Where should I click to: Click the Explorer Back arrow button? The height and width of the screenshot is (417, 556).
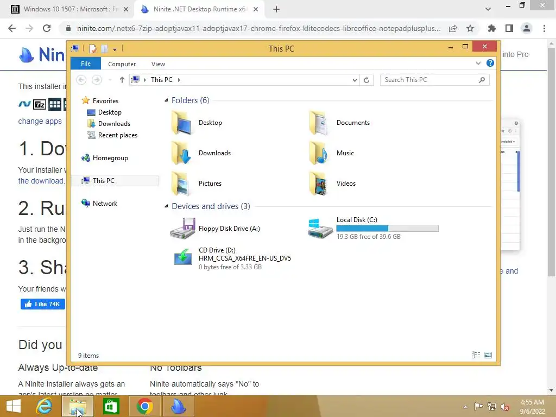(81, 80)
